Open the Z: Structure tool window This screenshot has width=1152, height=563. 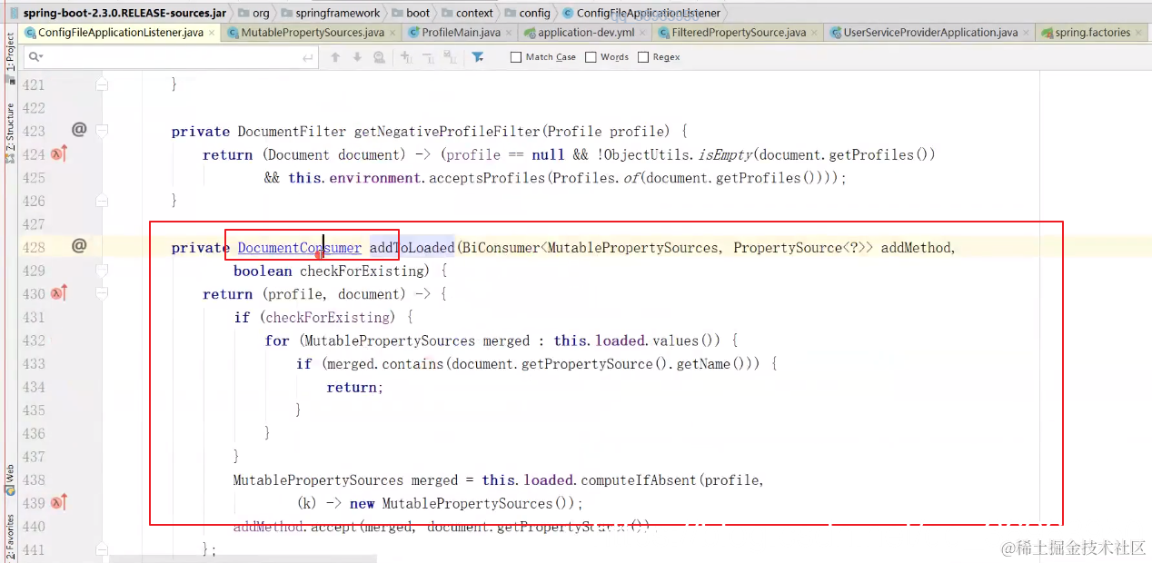pos(9,133)
